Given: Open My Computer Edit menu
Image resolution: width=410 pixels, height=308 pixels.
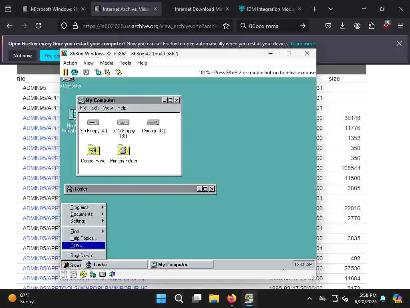Looking at the screenshot, I should coord(95,108).
